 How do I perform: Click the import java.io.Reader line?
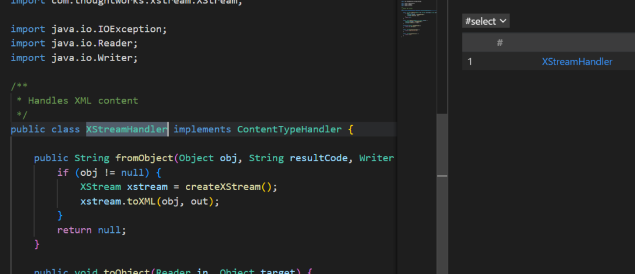74,43
